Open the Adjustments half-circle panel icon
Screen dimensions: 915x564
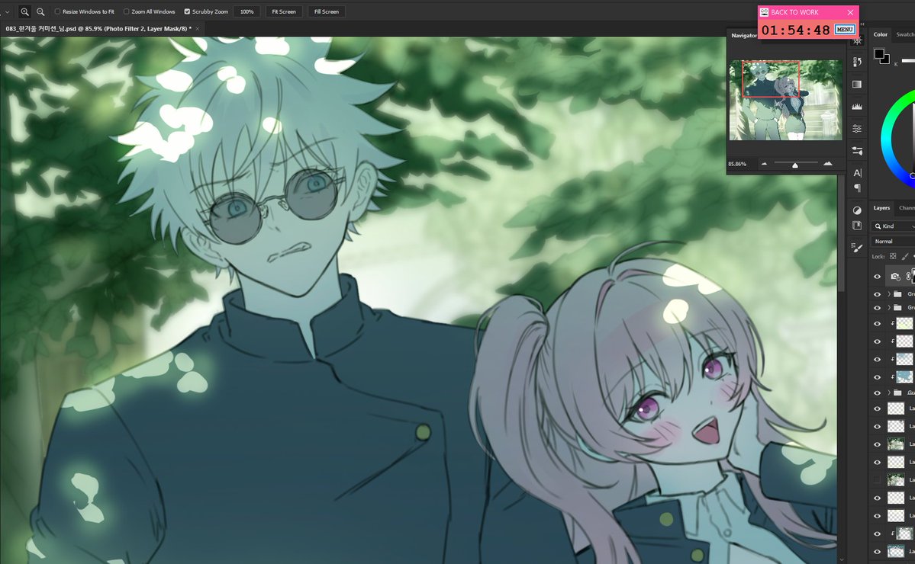857,210
